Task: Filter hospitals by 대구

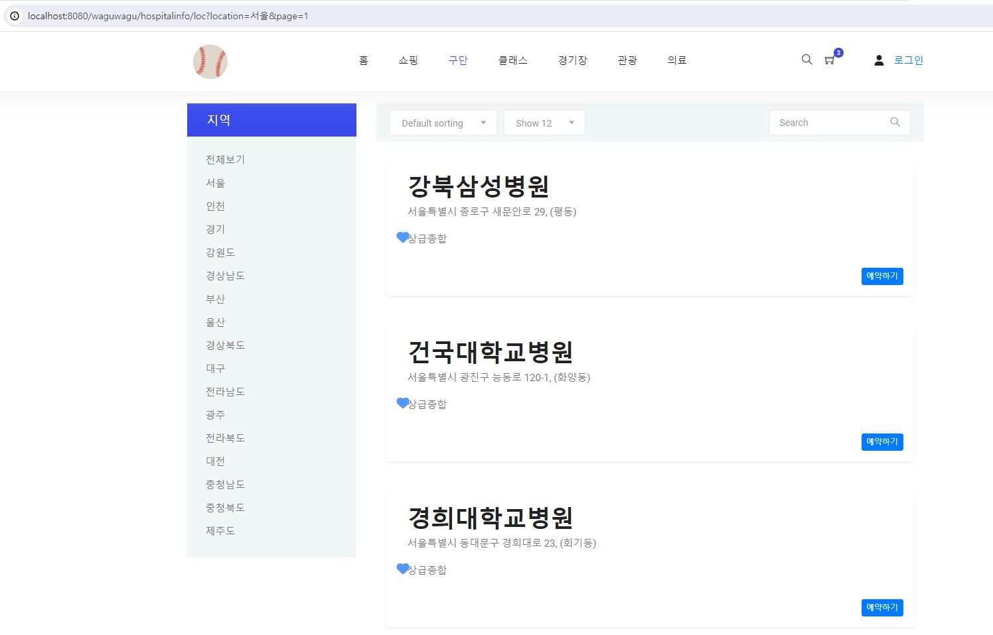Action: pos(215,369)
